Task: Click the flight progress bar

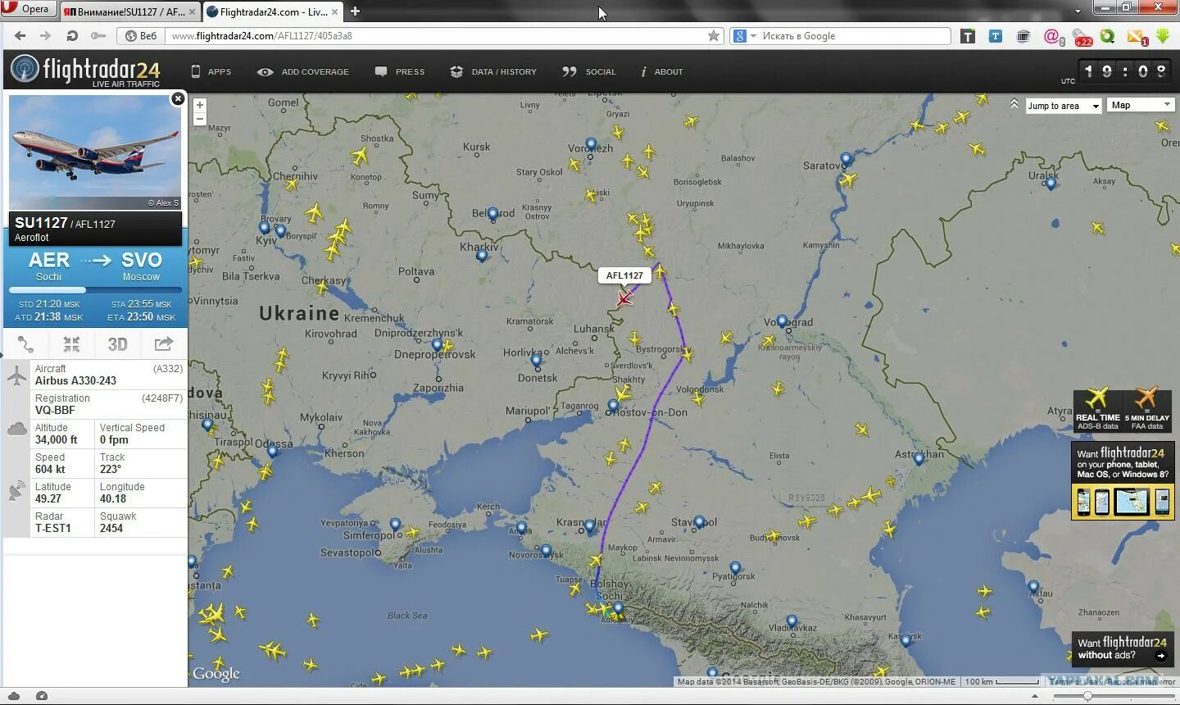Action: coord(95,290)
